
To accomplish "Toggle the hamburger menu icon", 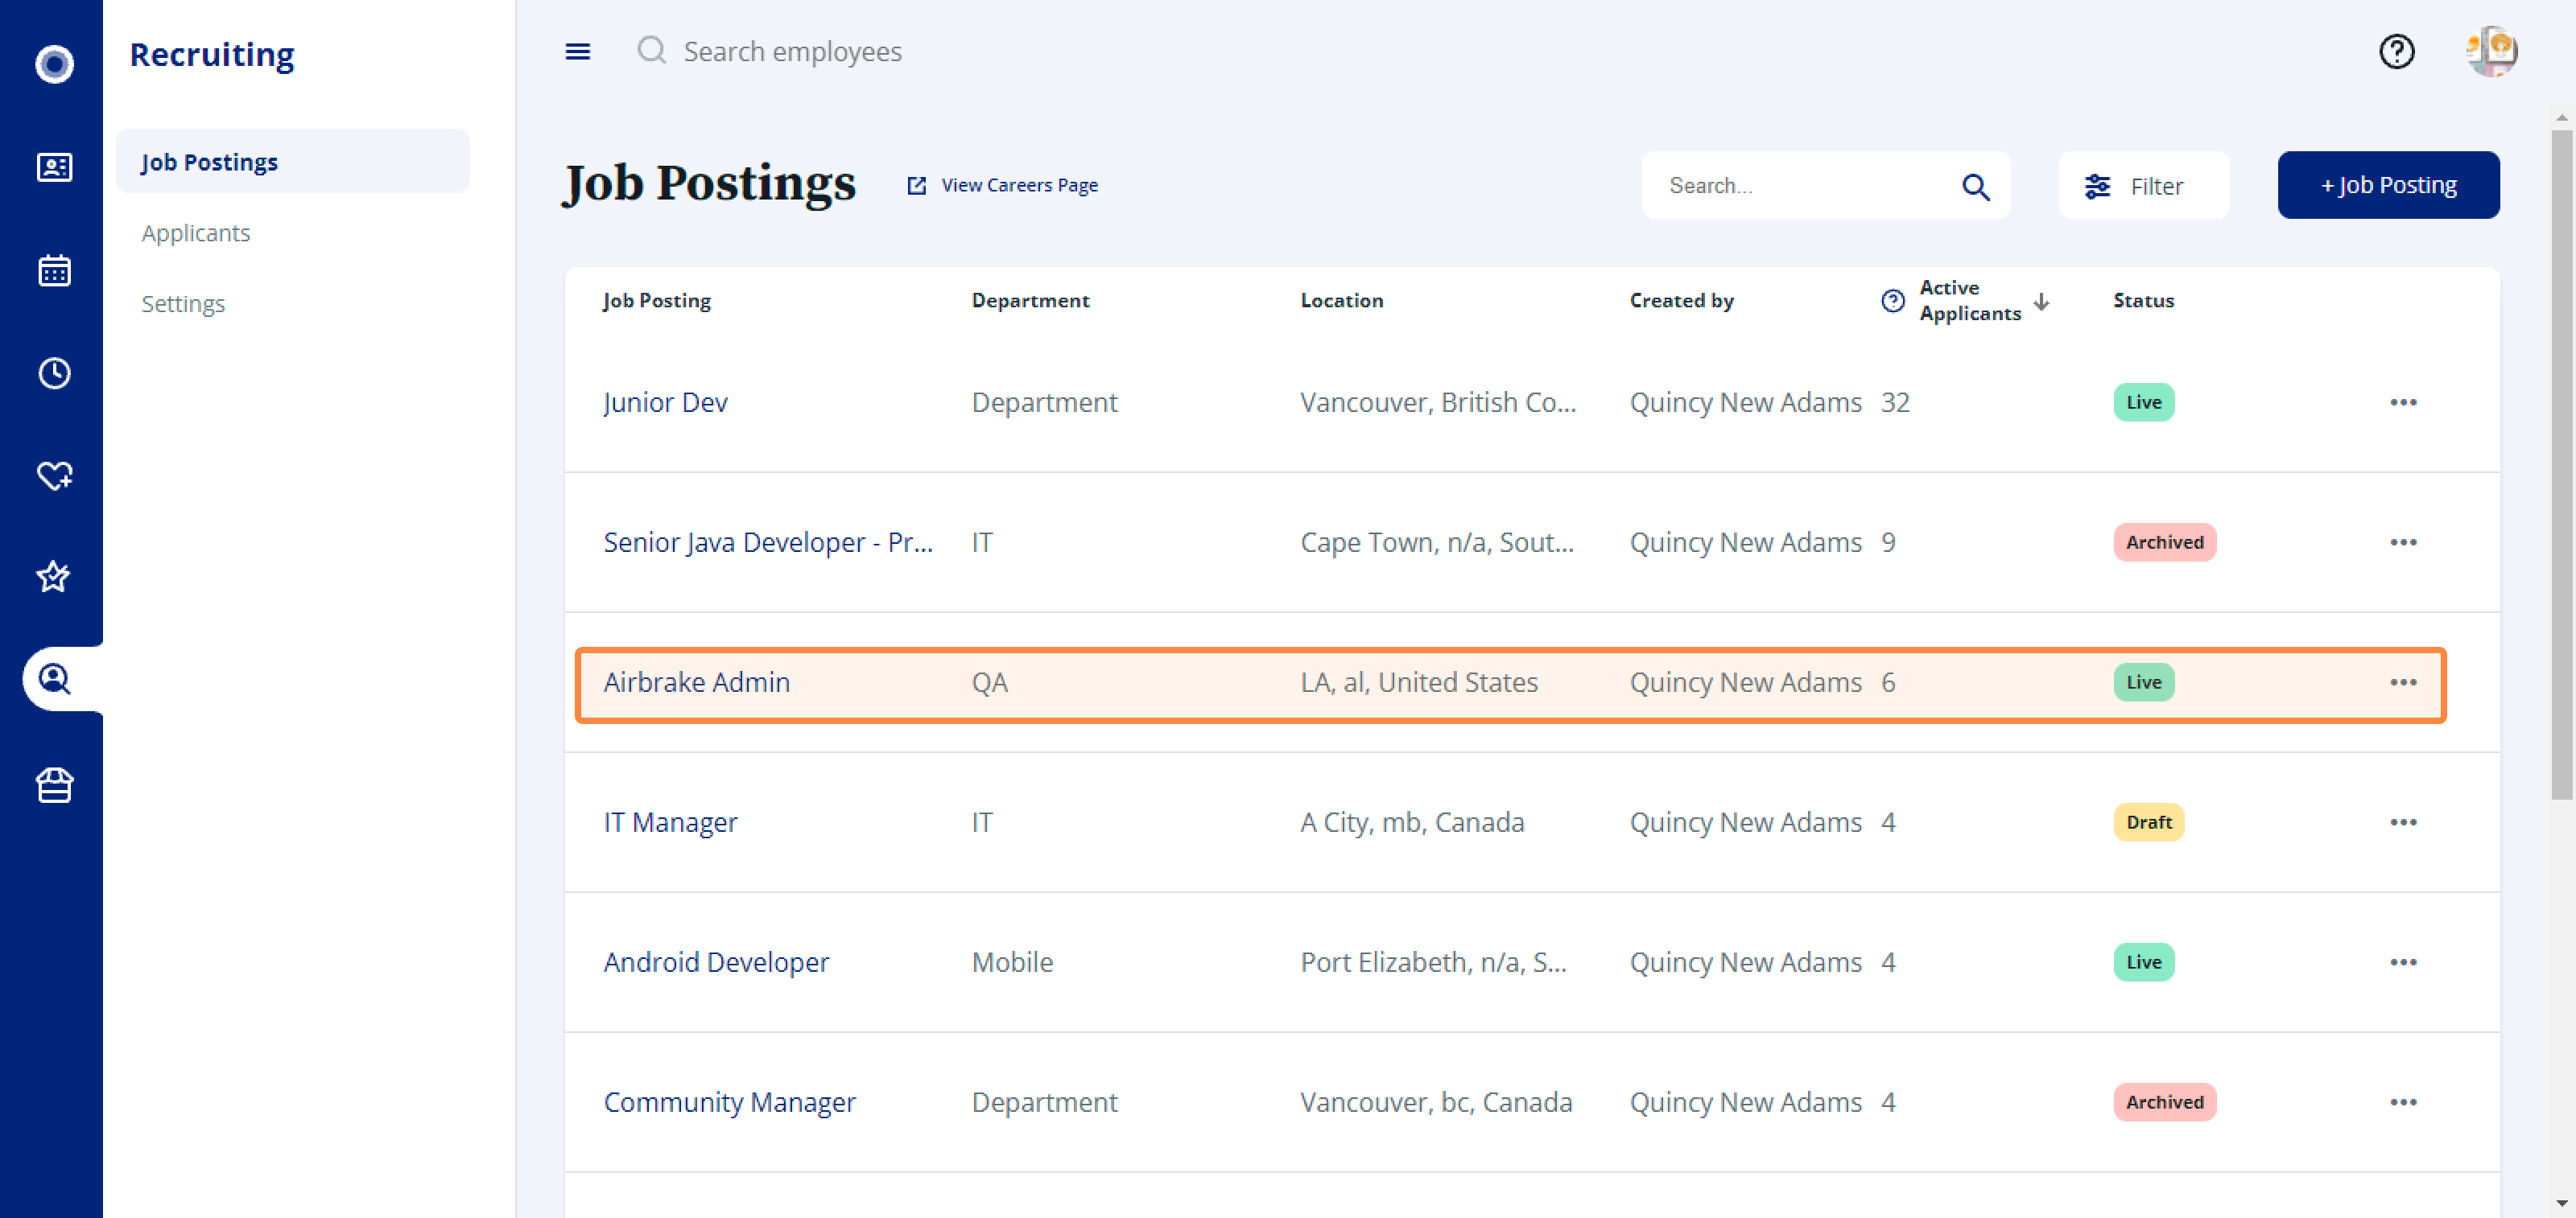I will pos(578,51).
